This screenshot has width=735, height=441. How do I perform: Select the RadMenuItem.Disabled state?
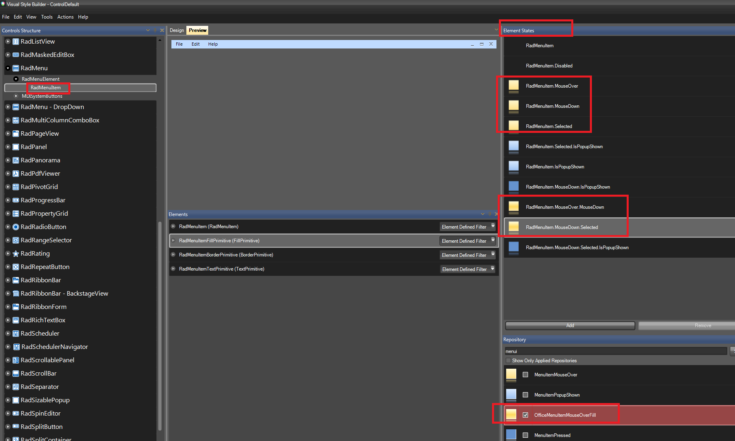(x=619, y=66)
